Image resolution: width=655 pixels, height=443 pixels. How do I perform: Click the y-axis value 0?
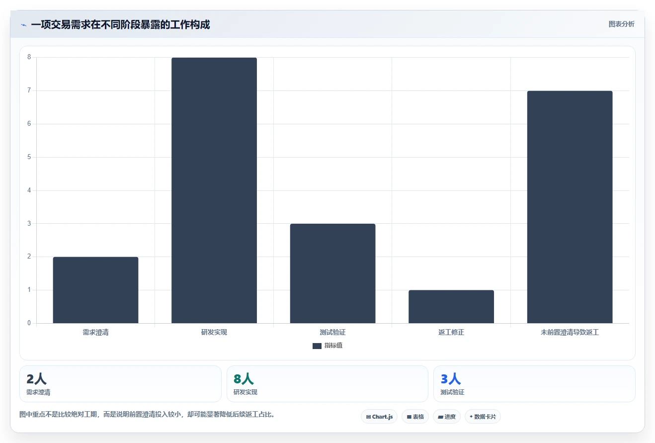pos(29,323)
